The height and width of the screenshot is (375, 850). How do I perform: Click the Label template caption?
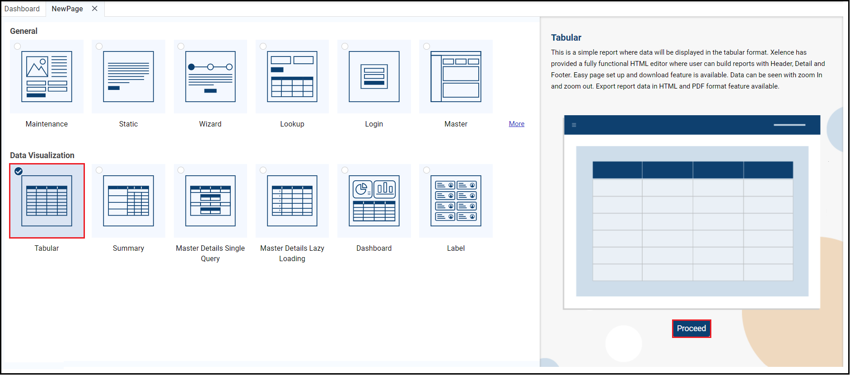pos(456,248)
